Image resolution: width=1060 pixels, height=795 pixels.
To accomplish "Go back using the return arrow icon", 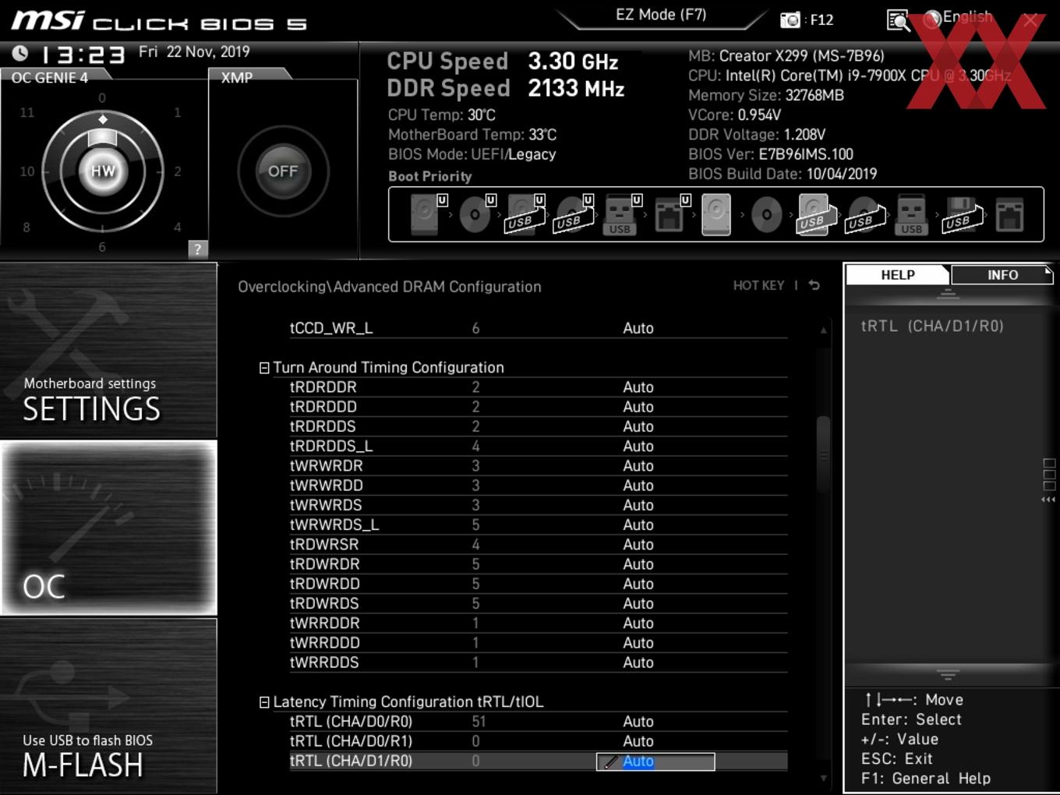I will 814,285.
